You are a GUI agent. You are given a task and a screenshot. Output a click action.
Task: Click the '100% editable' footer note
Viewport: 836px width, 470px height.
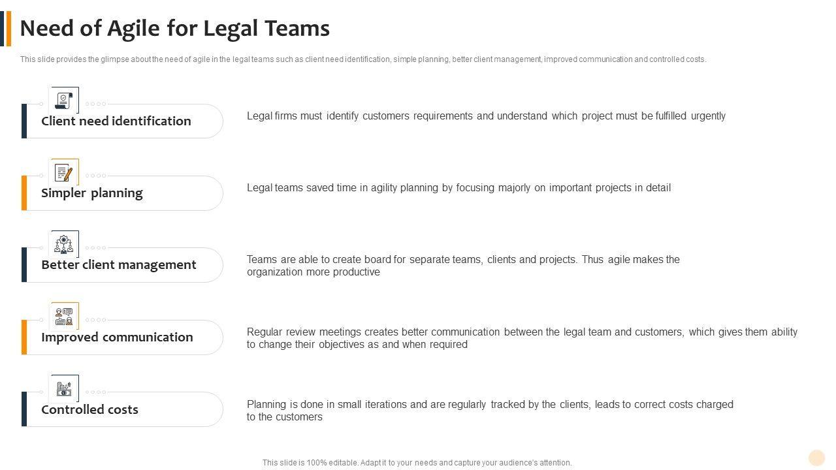click(417, 463)
